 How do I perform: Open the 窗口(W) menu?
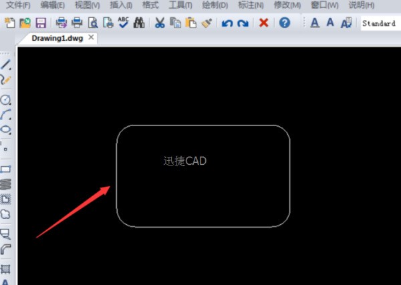325,5
